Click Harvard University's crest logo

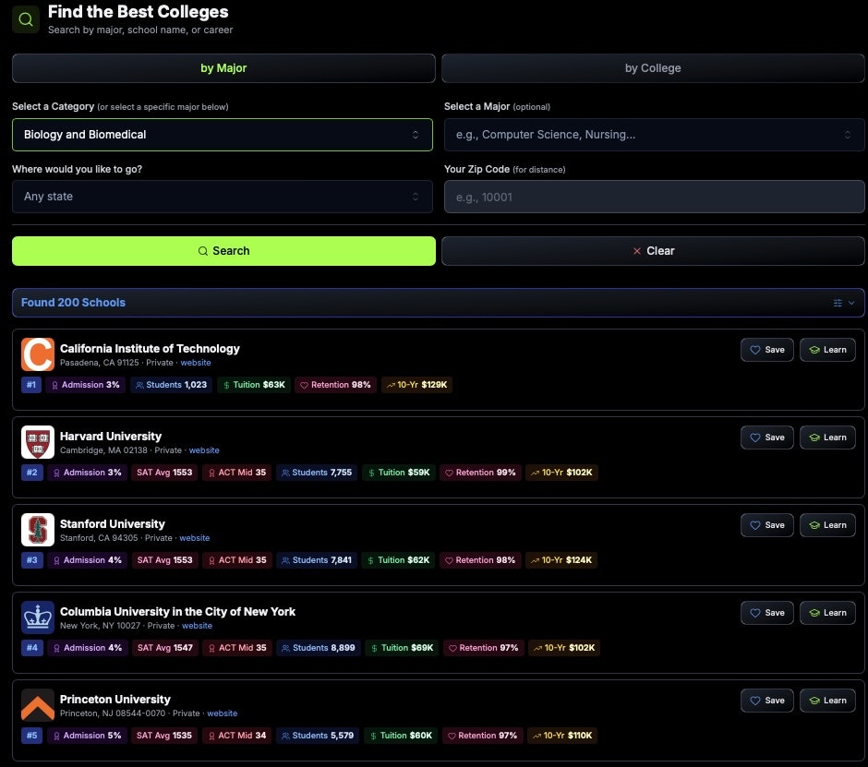pyautogui.click(x=37, y=441)
